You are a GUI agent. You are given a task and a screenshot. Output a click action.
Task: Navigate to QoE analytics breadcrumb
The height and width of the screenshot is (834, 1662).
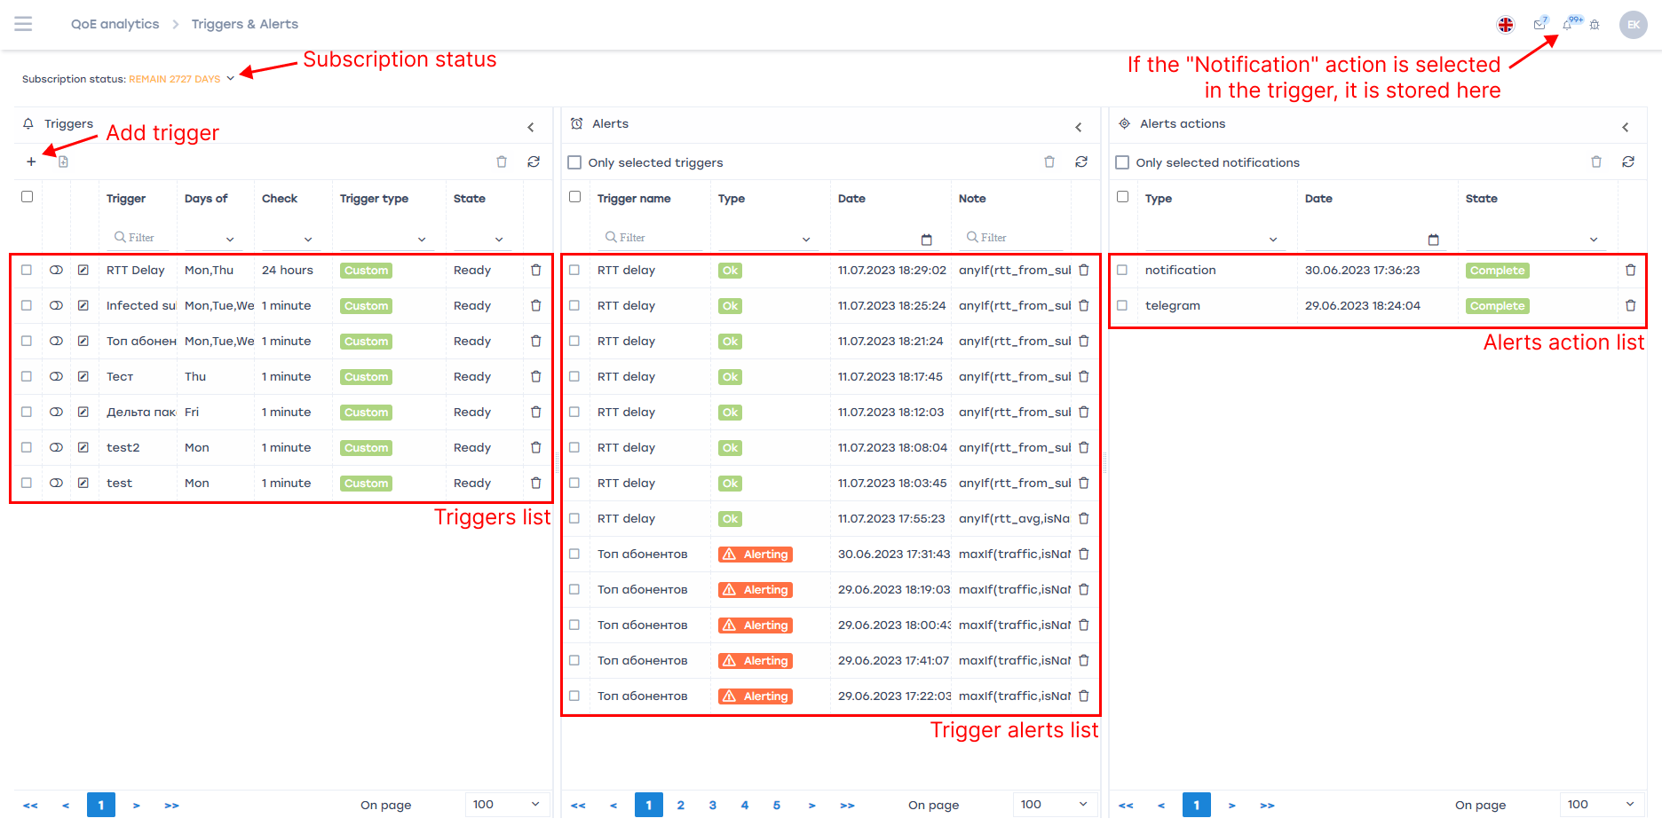(x=115, y=24)
